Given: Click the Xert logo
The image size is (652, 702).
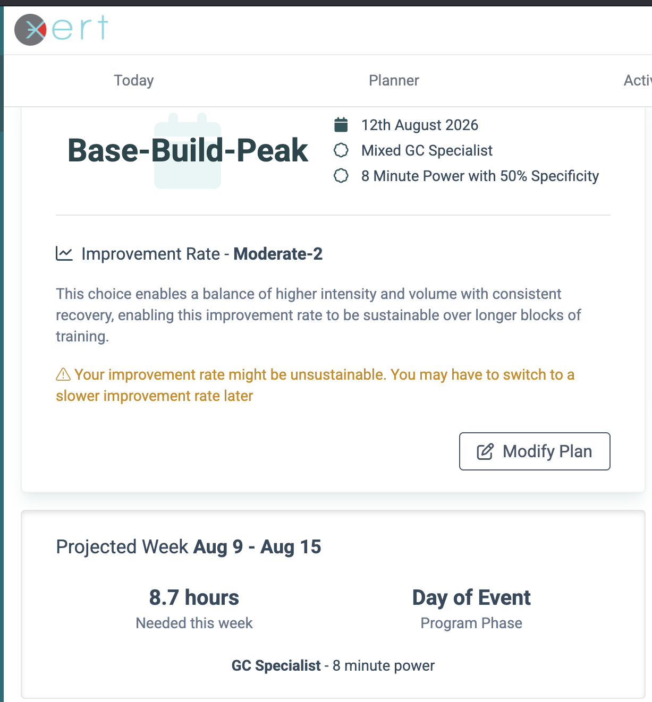Looking at the screenshot, I should pos(61,29).
